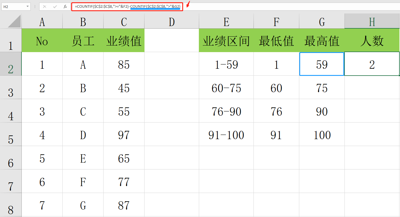
Task: Select maximum value cell 100
Action: click(322, 134)
